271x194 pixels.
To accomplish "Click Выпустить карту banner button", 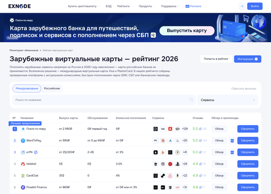I will click(187, 31).
